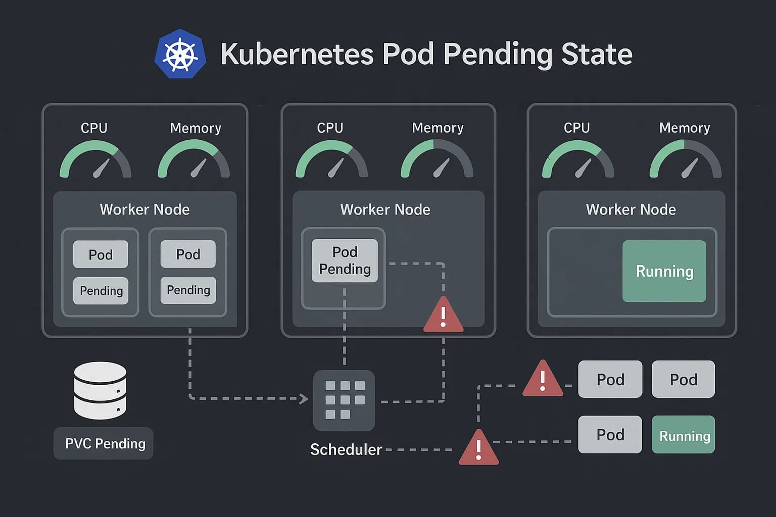Click the Kubernetes helm wheel logo
The height and width of the screenshot is (517, 776).
pyautogui.click(x=180, y=54)
